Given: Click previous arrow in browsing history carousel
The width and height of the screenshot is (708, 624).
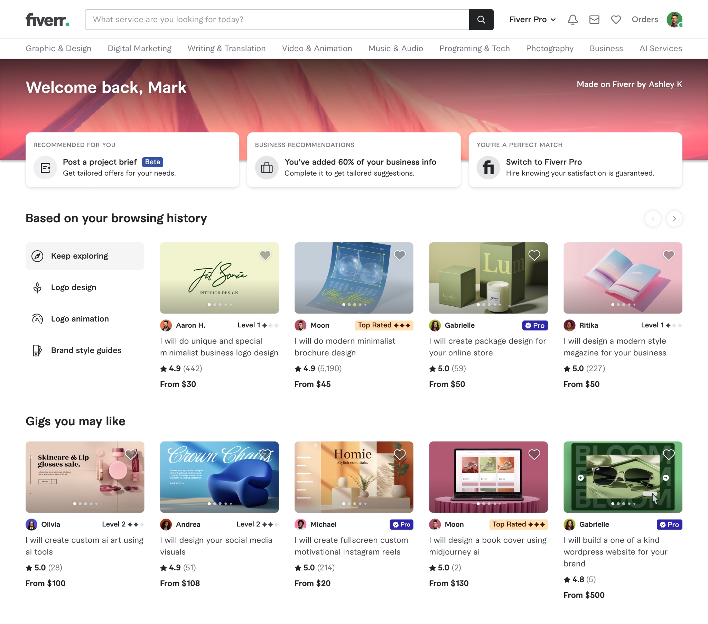Looking at the screenshot, I should click(653, 218).
